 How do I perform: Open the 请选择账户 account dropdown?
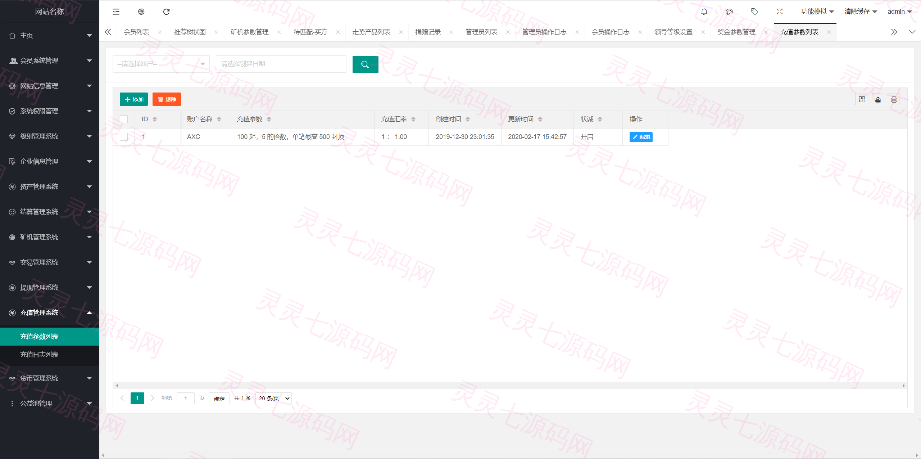pos(161,64)
